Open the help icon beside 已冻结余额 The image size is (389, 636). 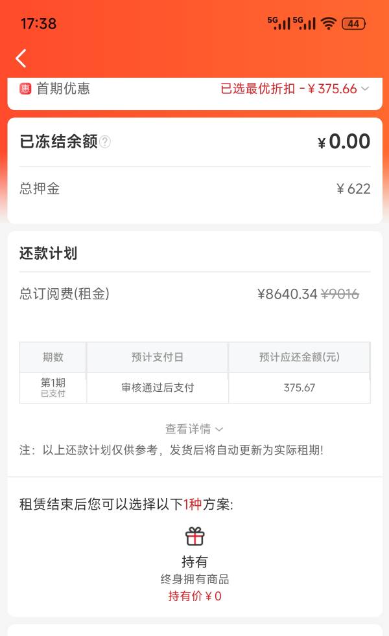coord(105,142)
